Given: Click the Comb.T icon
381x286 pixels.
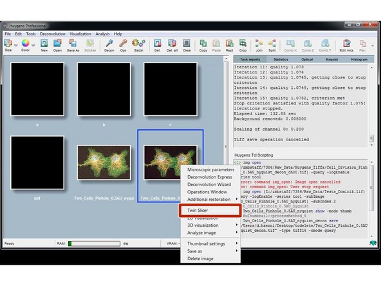Looking at the screenshot, I should pos(325,45).
